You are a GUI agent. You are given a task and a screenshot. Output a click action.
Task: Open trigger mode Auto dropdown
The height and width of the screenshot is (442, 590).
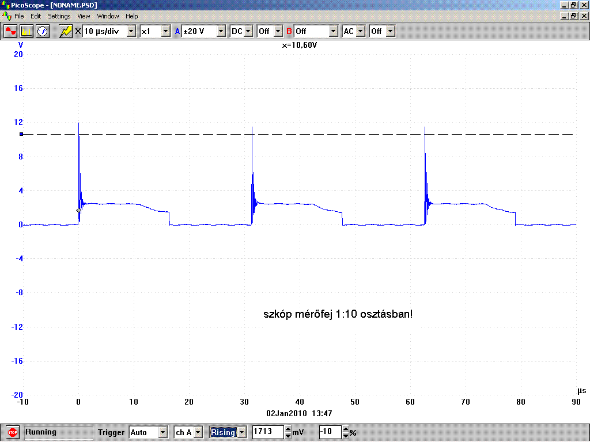[162, 433]
